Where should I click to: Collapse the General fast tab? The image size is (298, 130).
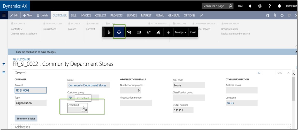(288, 73)
